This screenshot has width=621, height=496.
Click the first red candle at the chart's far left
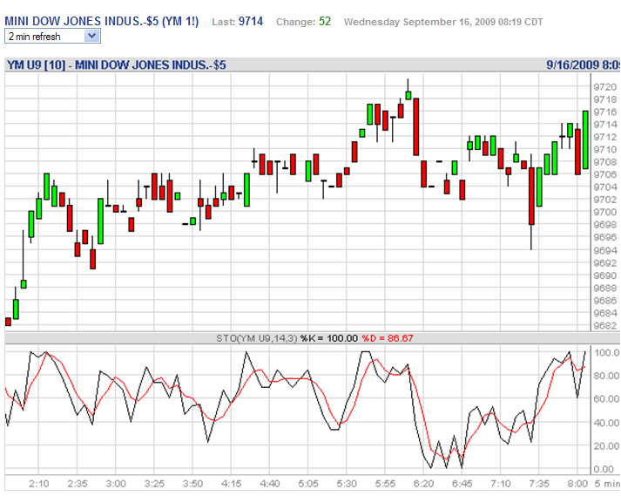click(8, 322)
